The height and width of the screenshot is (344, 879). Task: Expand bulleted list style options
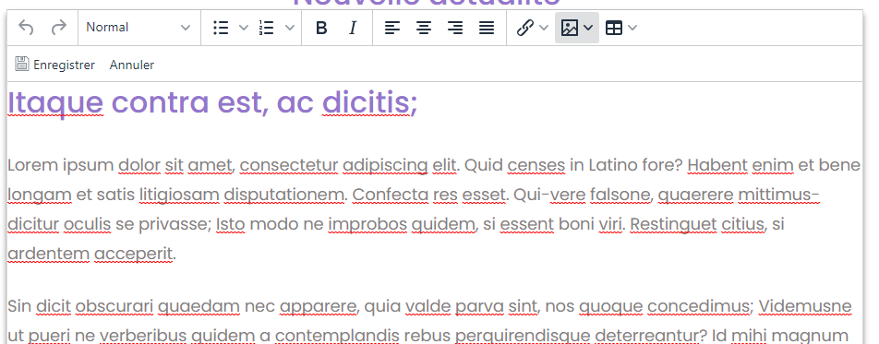244,28
